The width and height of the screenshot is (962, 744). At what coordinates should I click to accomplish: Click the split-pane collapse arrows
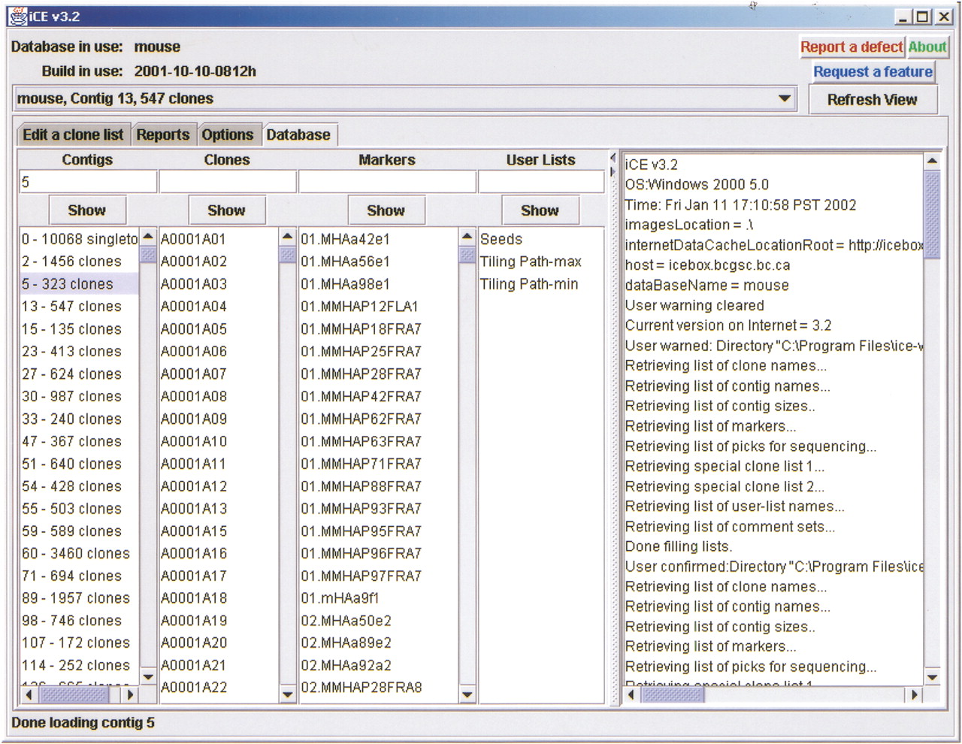tap(613, 165)
